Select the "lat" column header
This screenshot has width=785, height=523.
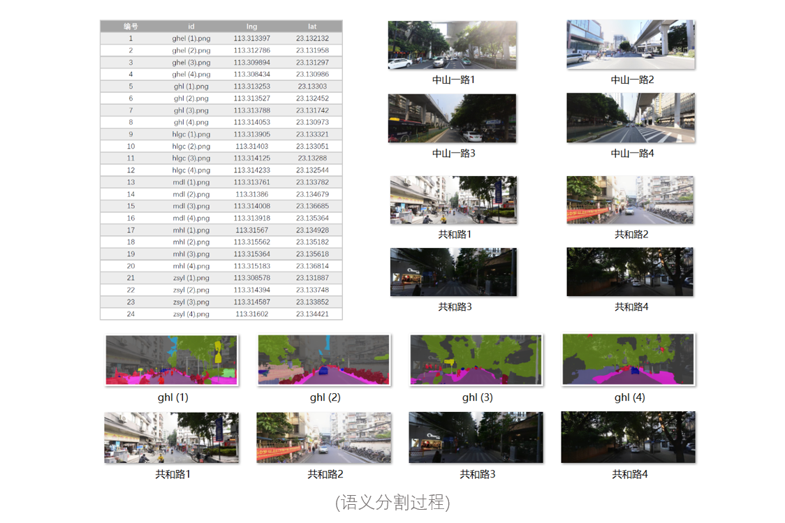click(312, 27)
